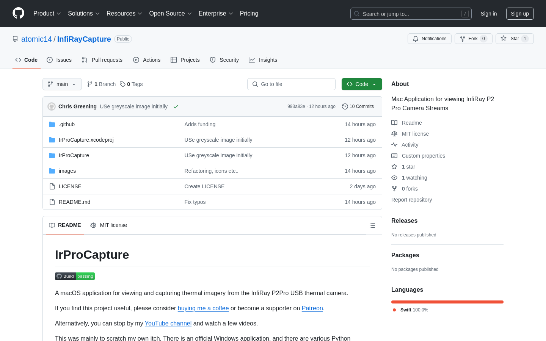Click the 'Create LICENSE' commit message
Image resolution: width=546 pixels, height=341 pixels.
point(204,186)
